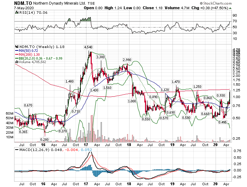Click the 1.560 price label

coord(107,88)
